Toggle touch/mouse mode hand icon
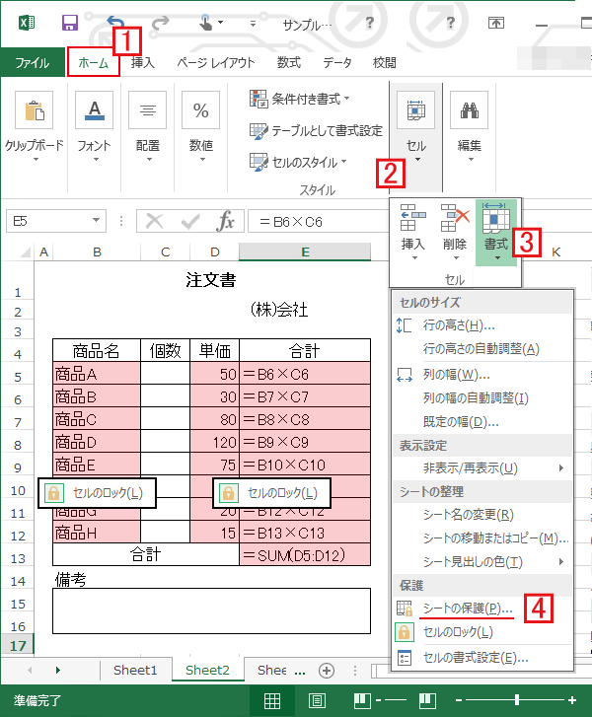Image resolution: width=592 pixels, height=717 pixels. pos(205,23)
